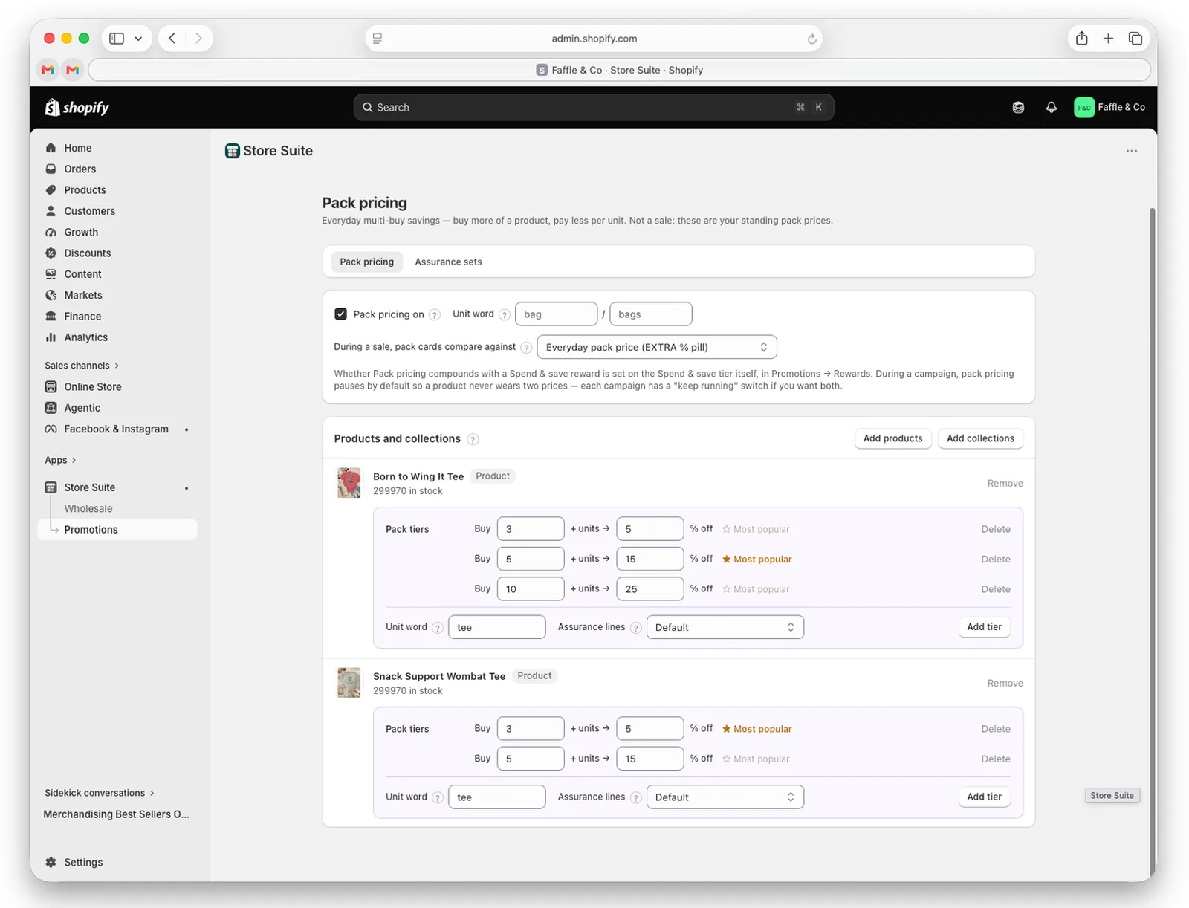
Task: Toggle the browser sidebar
Action: (117, 39)
